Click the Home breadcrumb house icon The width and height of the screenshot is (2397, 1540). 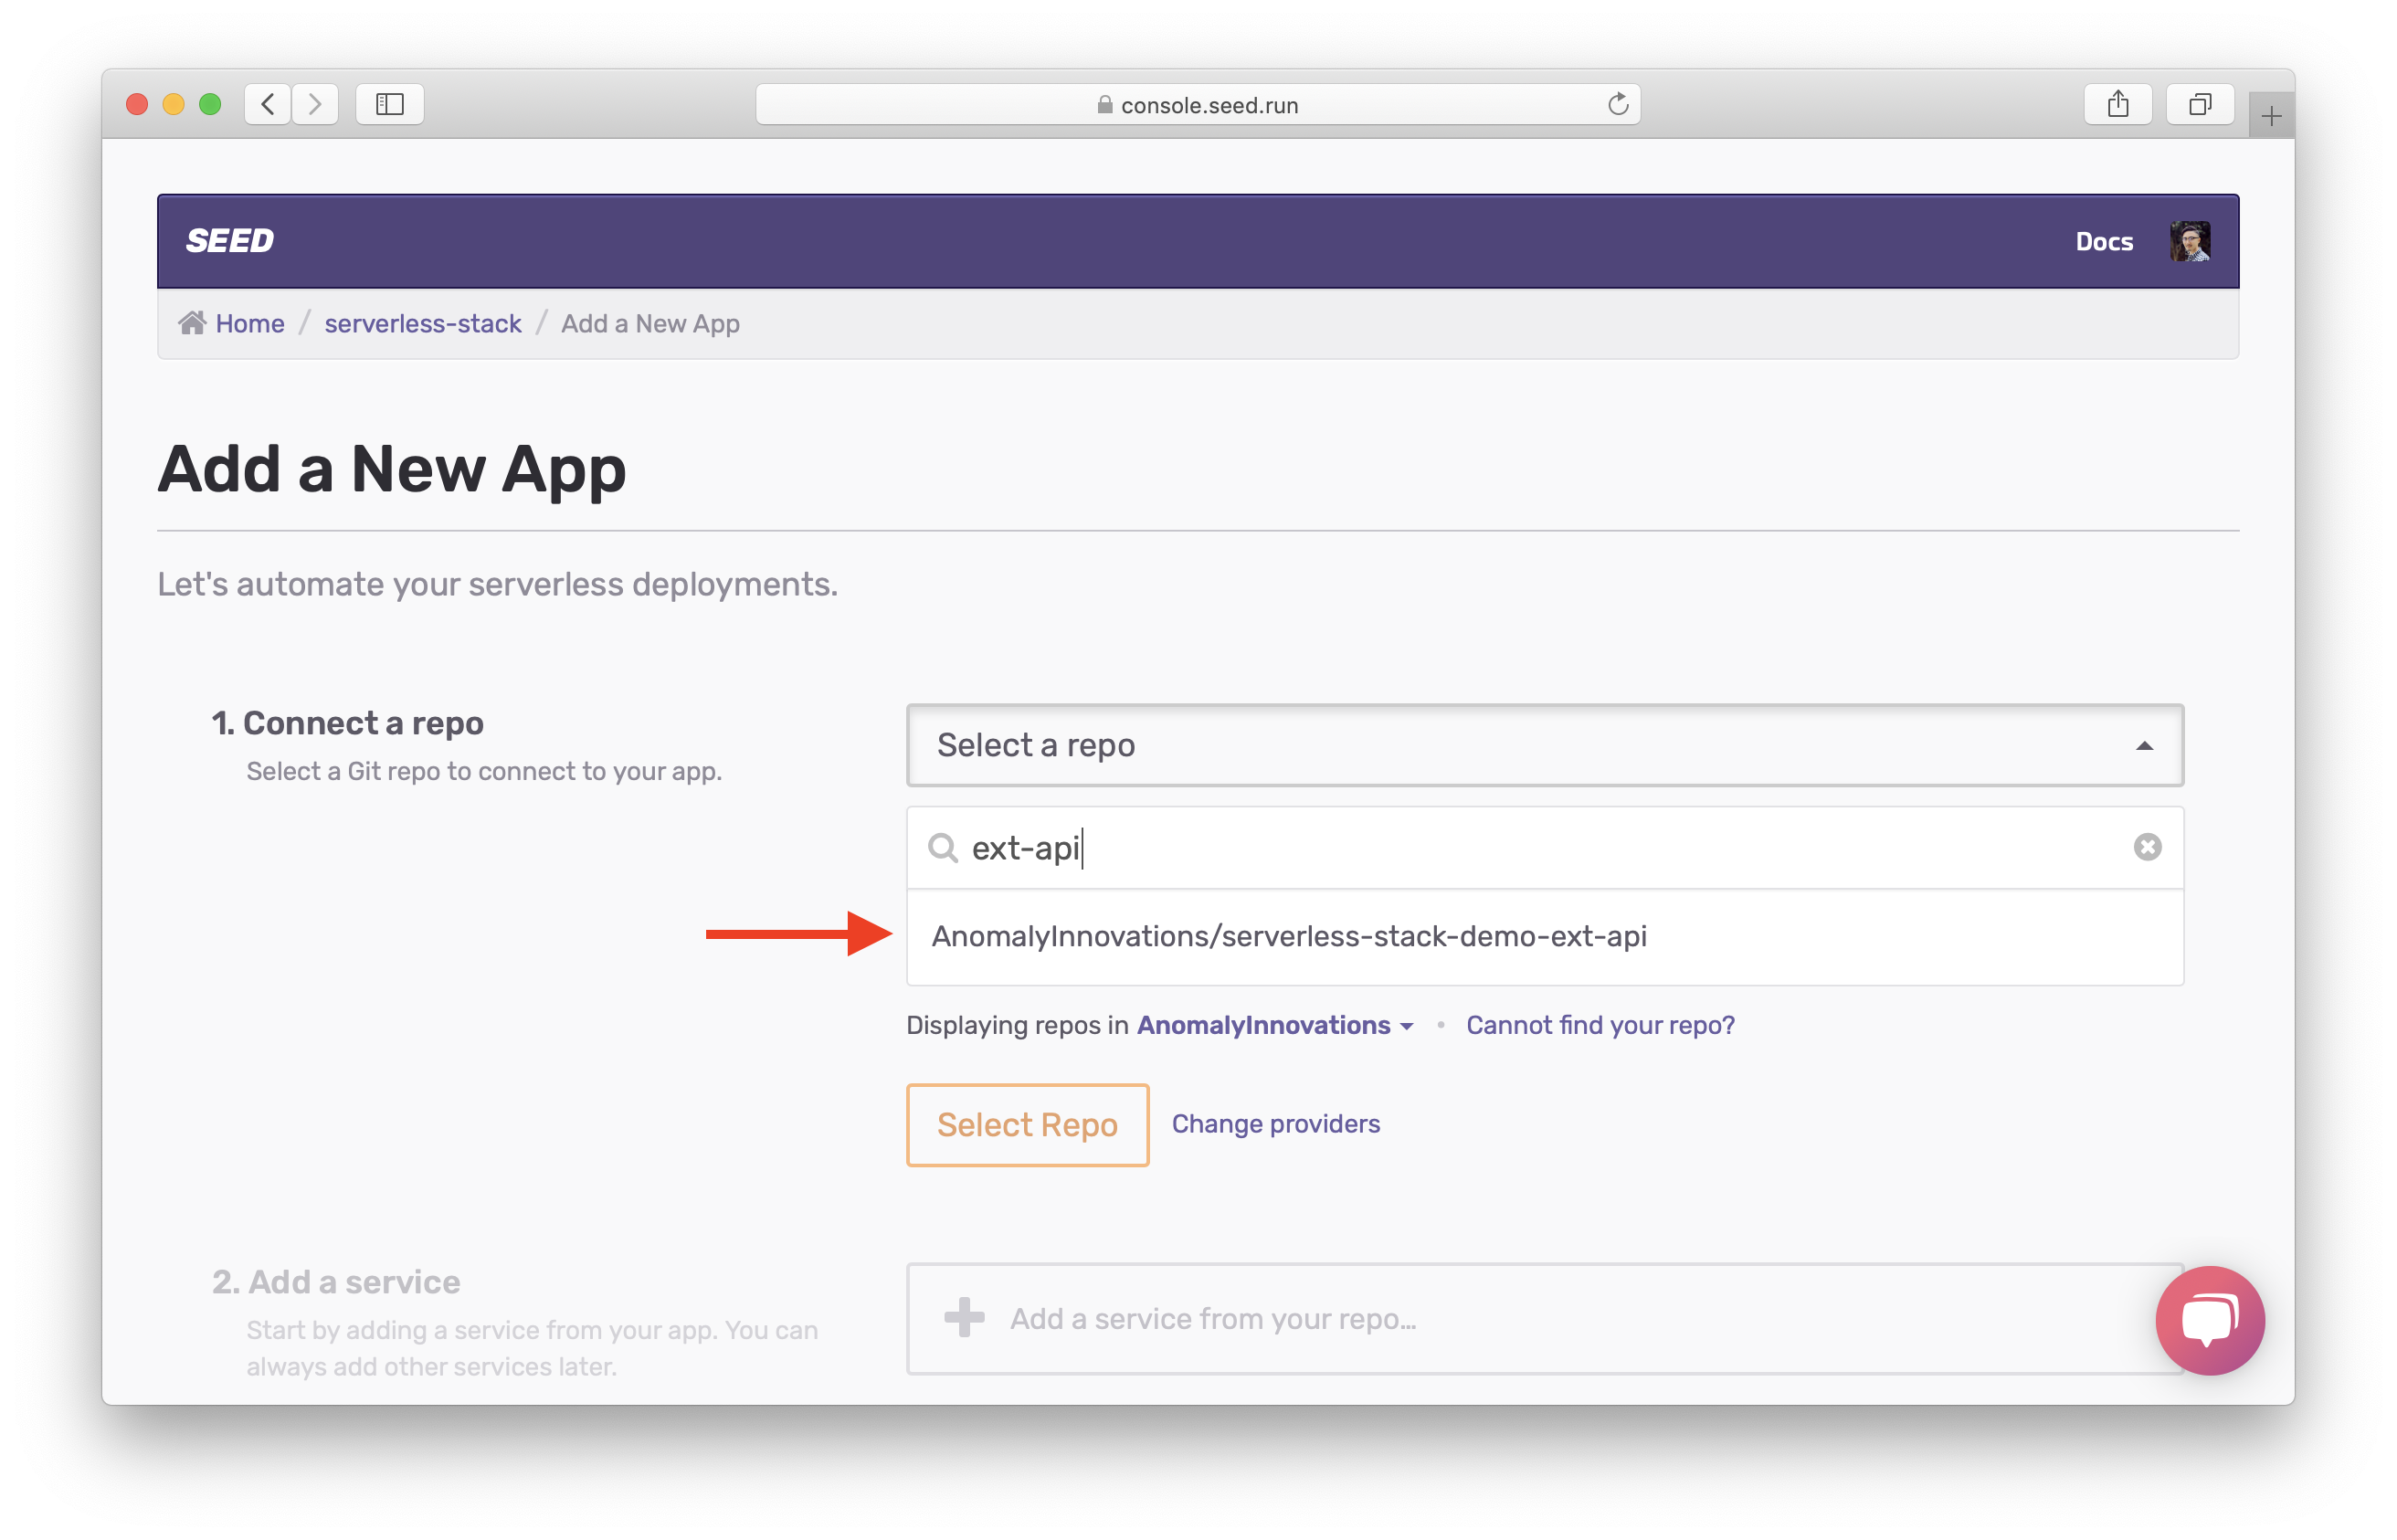pyautogui.click(x=192, y=323)
